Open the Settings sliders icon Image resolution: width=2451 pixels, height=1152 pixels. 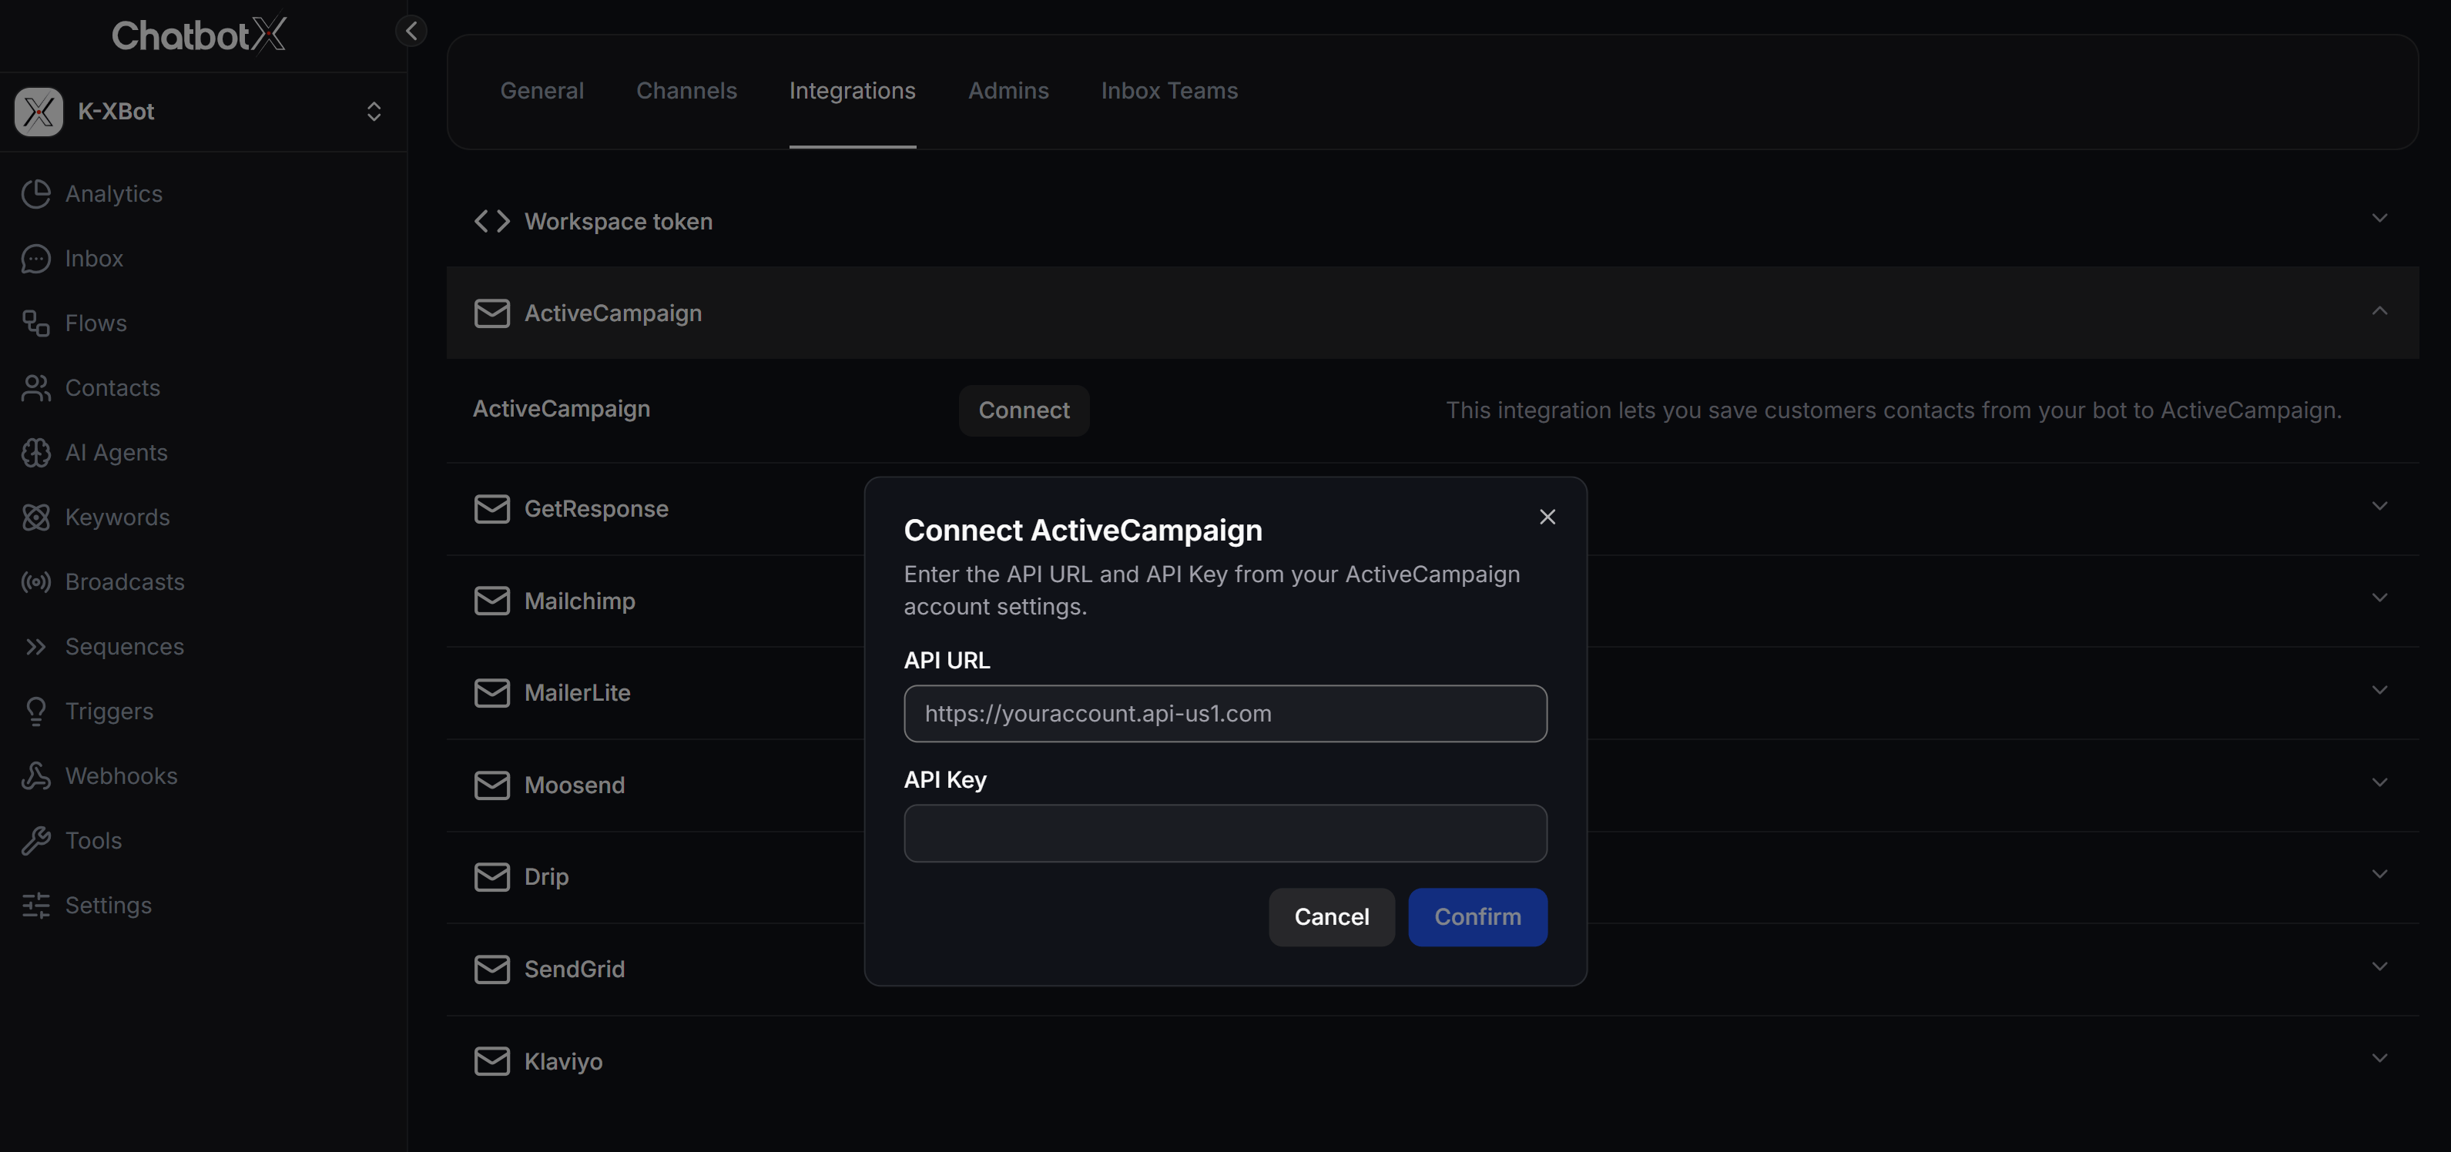[36, 905]
